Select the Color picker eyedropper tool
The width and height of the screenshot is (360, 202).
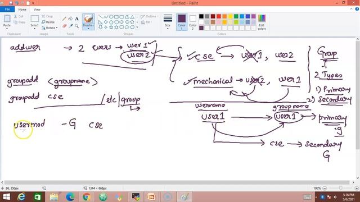pos(70,26)
